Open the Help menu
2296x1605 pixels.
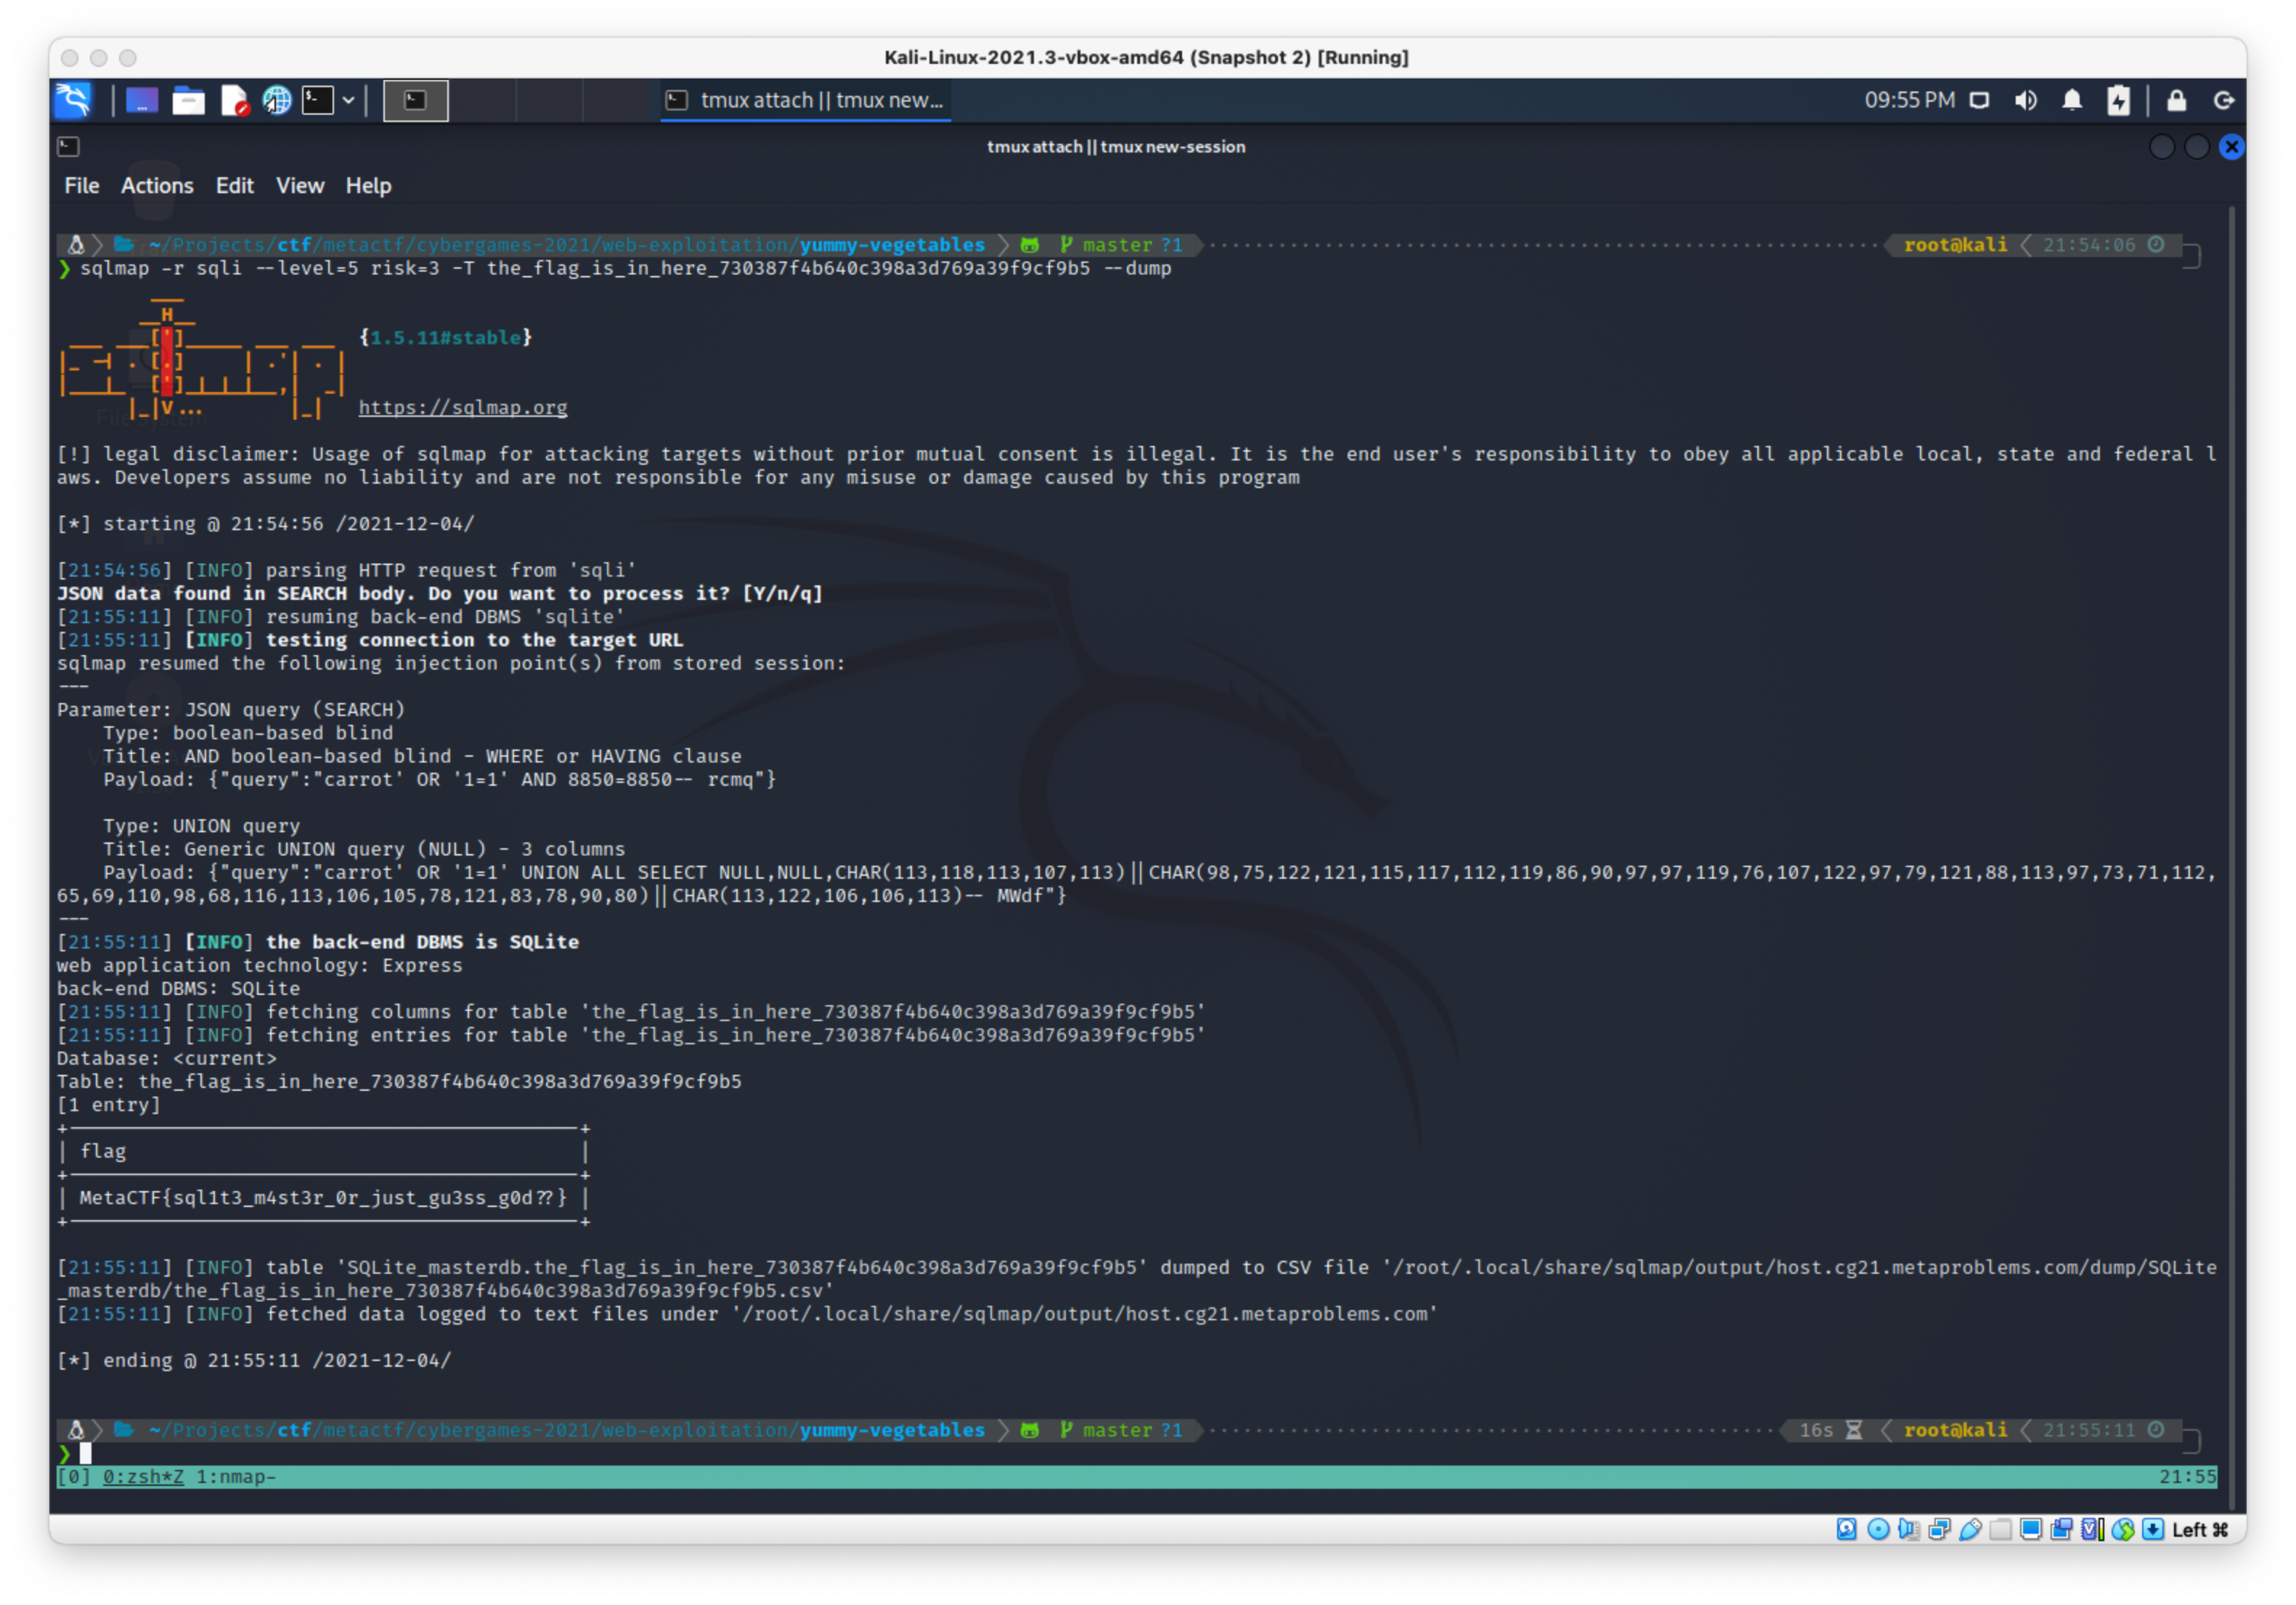click(368, 186)
